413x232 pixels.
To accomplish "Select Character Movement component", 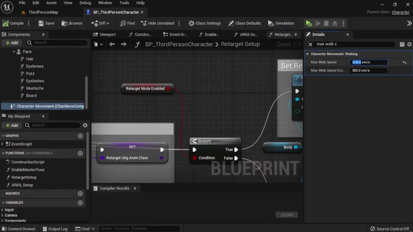I will [43, 106].
